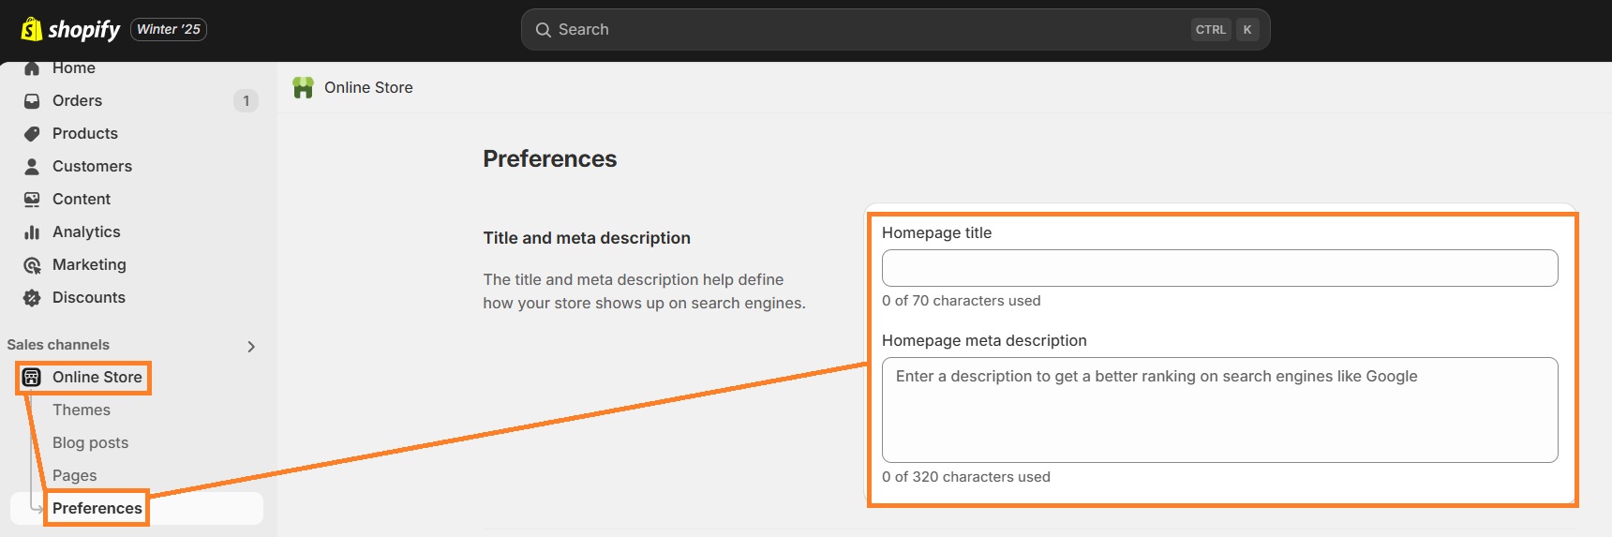This screenshot has height=537, width=1612.
Task: Click the Shopify logo
Action: [x=70, y=29]
